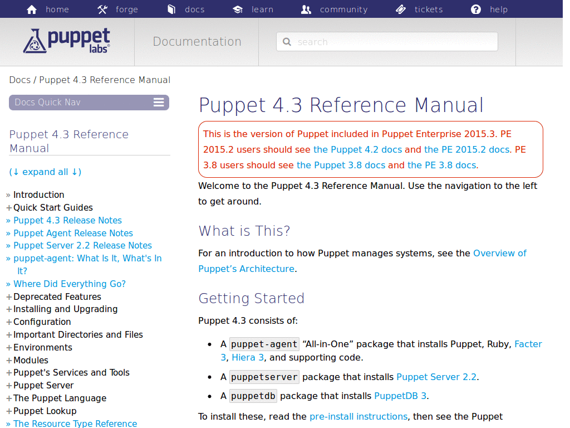Open The Resource Type Reference link
Screen dimensions: 570x428
[x=75, y=424]
